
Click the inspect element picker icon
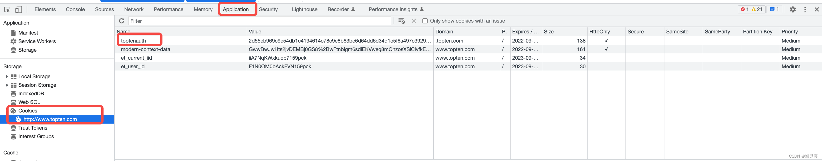pos(7,9)
